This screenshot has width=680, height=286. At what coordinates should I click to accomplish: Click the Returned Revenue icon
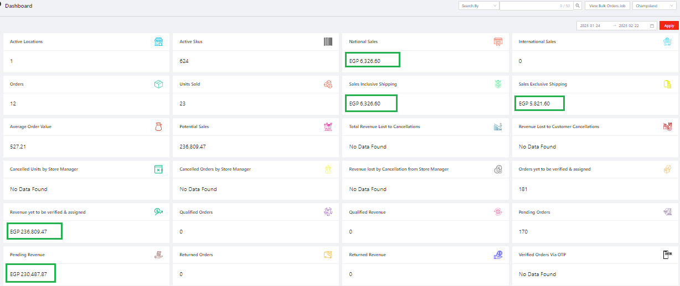pyautogui.click(x=498, y=255)
